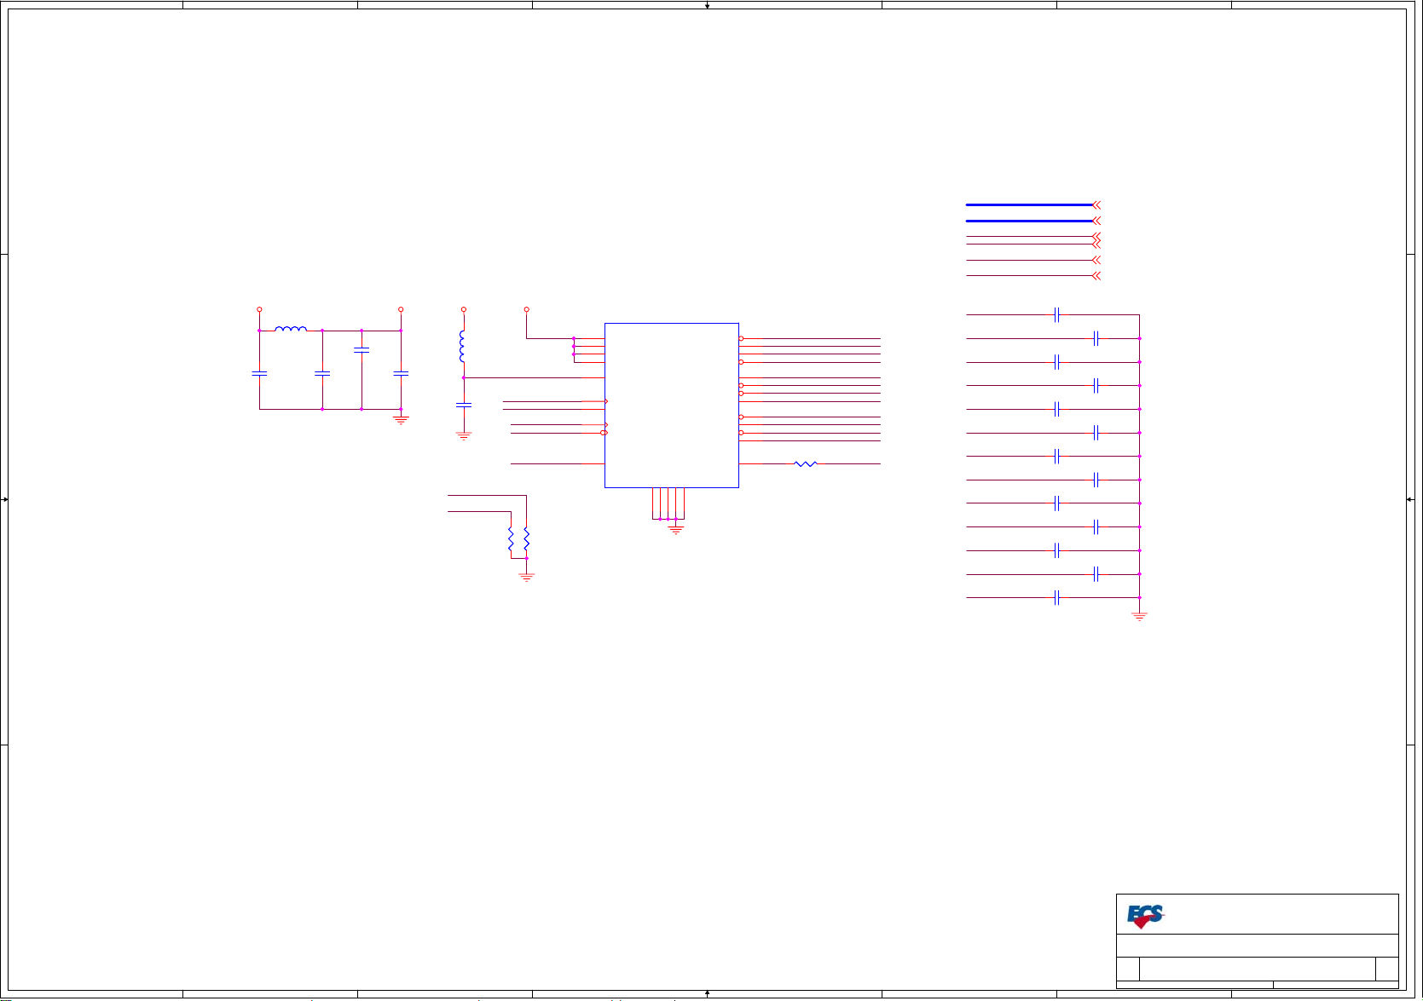This screenshot has height=1001, width=1423.
Task: Click the ground symbol below the resistor pair
Action: point(527,577)
